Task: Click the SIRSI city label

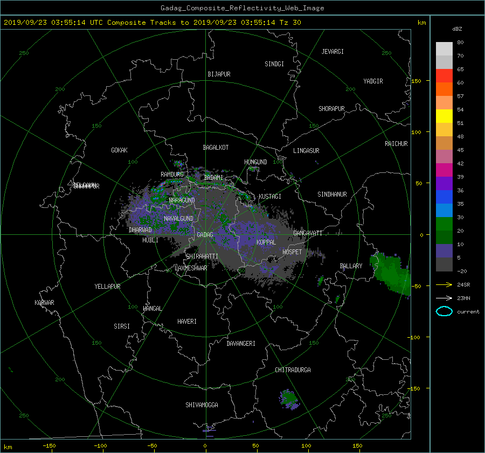Action: (x=122, y=326)
